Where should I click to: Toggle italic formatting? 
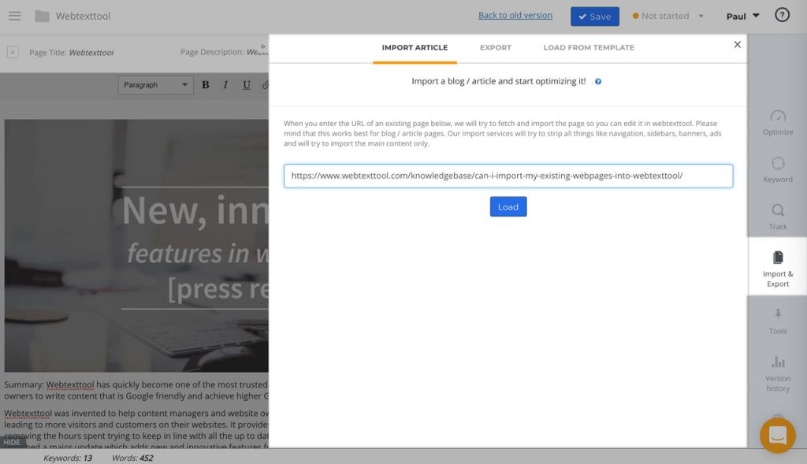click(x=225, y=85)
